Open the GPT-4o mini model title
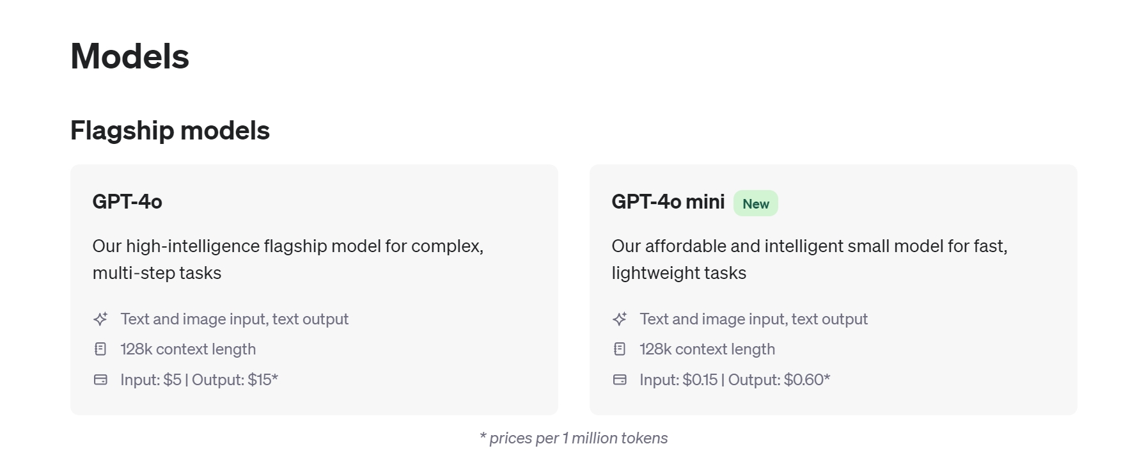The width and height of the screenshot is (1121, 469). 668,202
